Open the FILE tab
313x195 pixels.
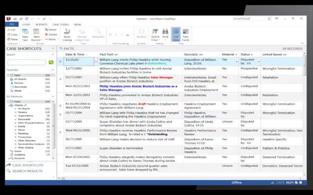point(12,24)
